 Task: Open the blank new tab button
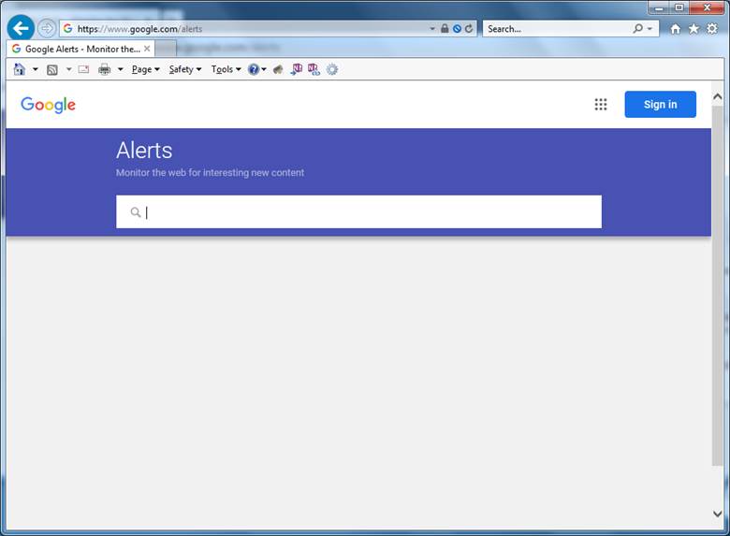click(x=167, y=49)
